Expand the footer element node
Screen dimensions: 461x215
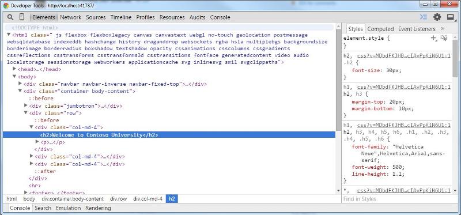pos(25,193)
